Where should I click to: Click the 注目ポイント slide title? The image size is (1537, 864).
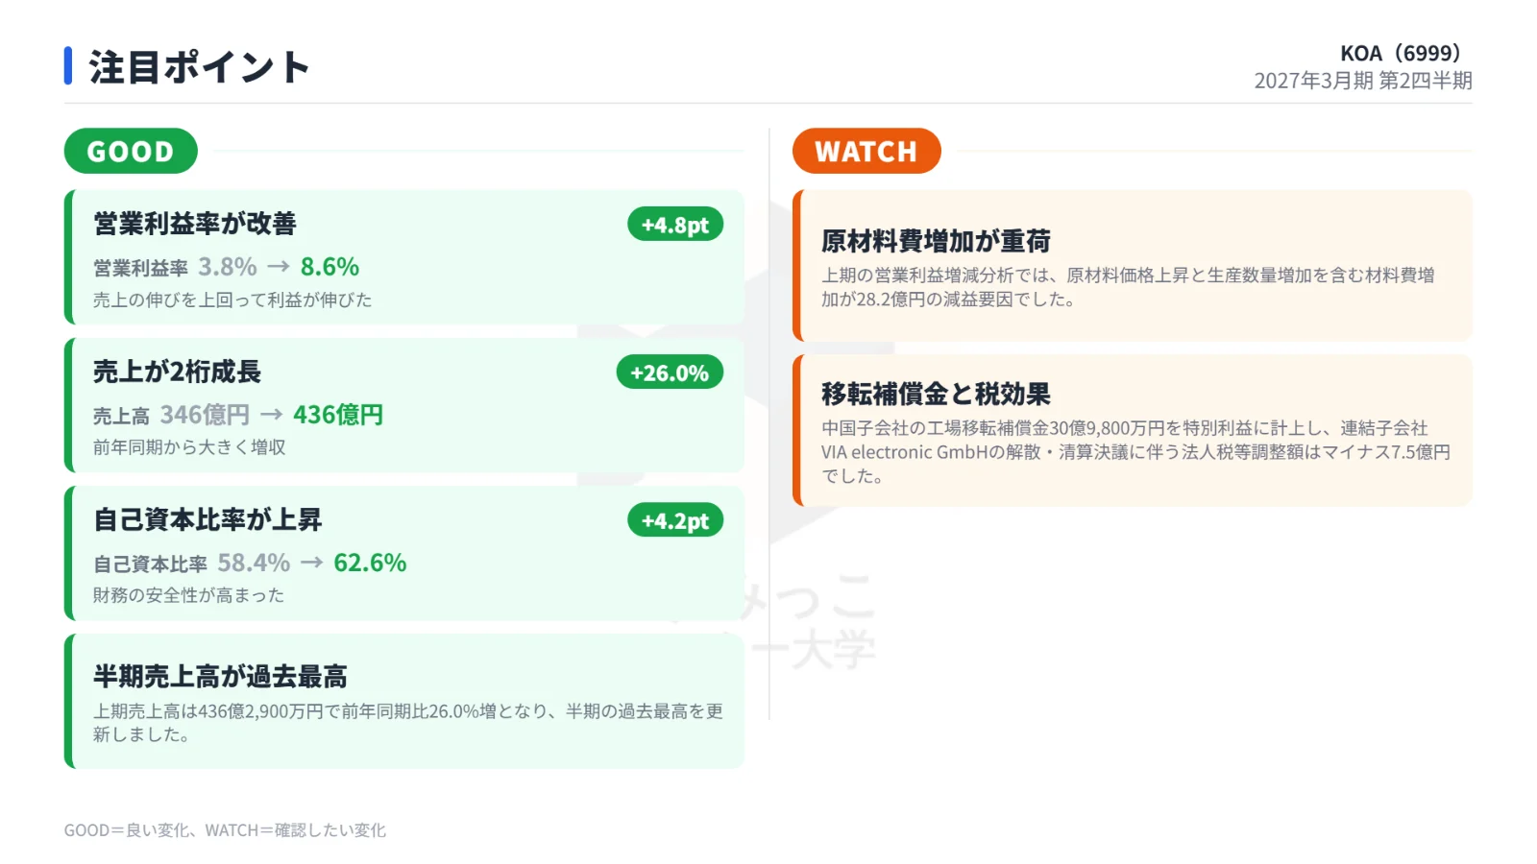pyautogui.click(x=200, y=67)
